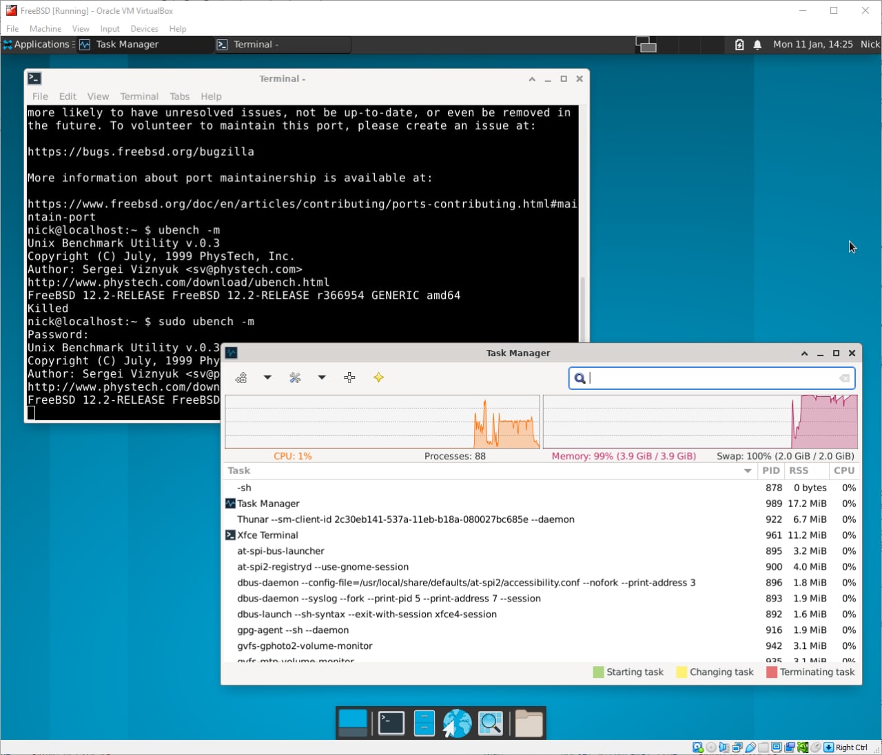Viewport: 882px width, 755px height.
Task: Open VirtualBox Input menu
Action: (x=110, y=29)
